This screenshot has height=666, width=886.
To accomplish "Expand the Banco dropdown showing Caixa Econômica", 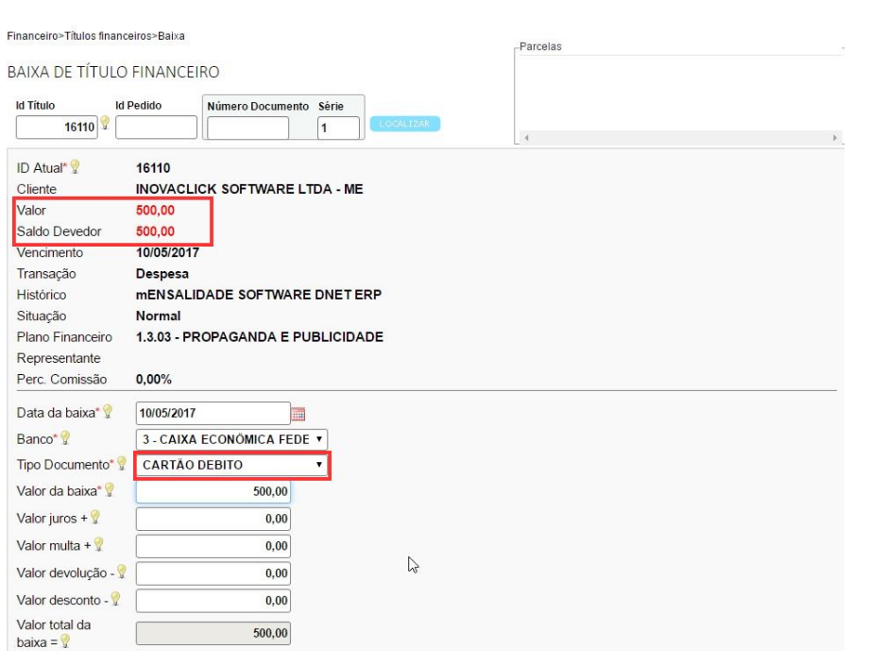I will [x=232, y=439].
